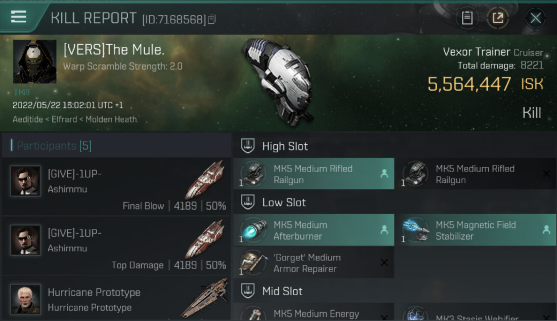Close the kill report window
557x321 pixels.
click(x=535, y=18)
